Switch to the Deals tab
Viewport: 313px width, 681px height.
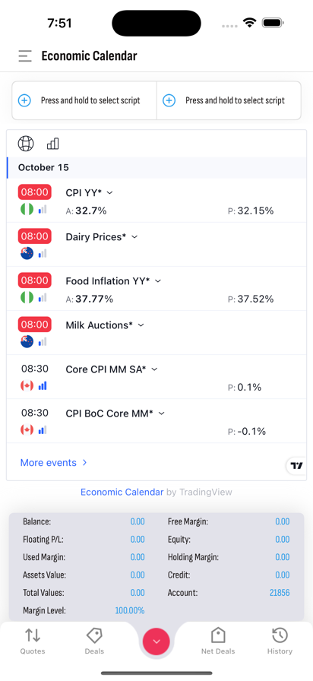tap(94, 641)
